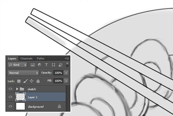Filter layers by smart objects icon
This screenshot has height=116, width=173.
tap(60, 65)
